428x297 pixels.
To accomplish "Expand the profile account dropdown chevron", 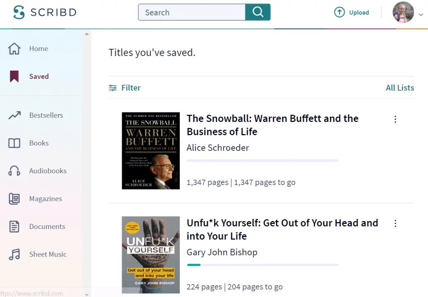I will [x=420, y=14].
